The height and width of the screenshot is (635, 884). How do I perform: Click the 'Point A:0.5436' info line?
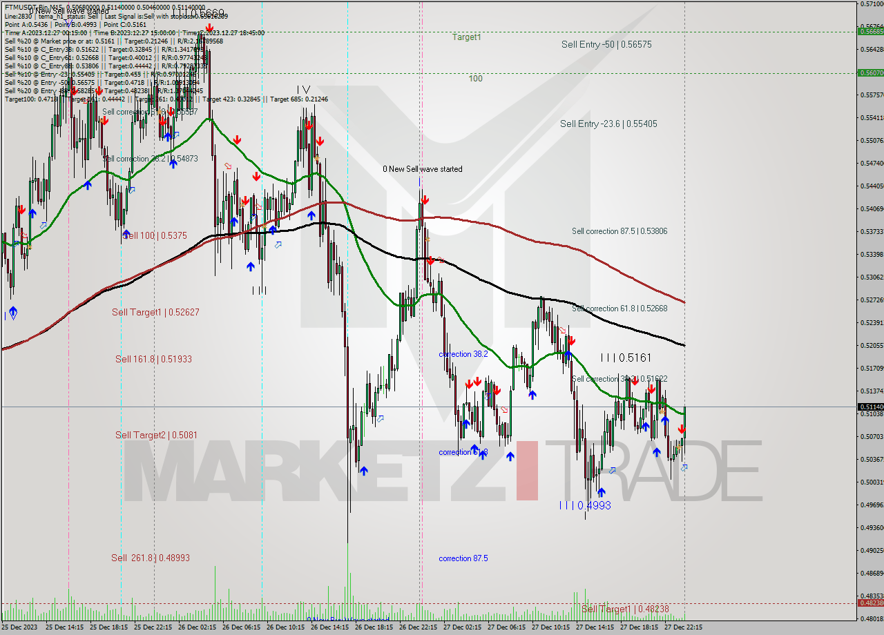point(75,24)
